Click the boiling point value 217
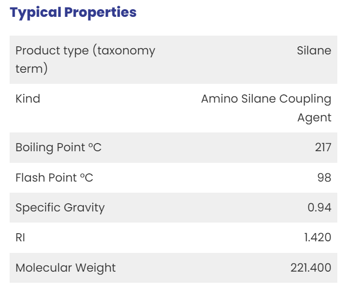The image size is (345, 289). (x=323, y=147)
